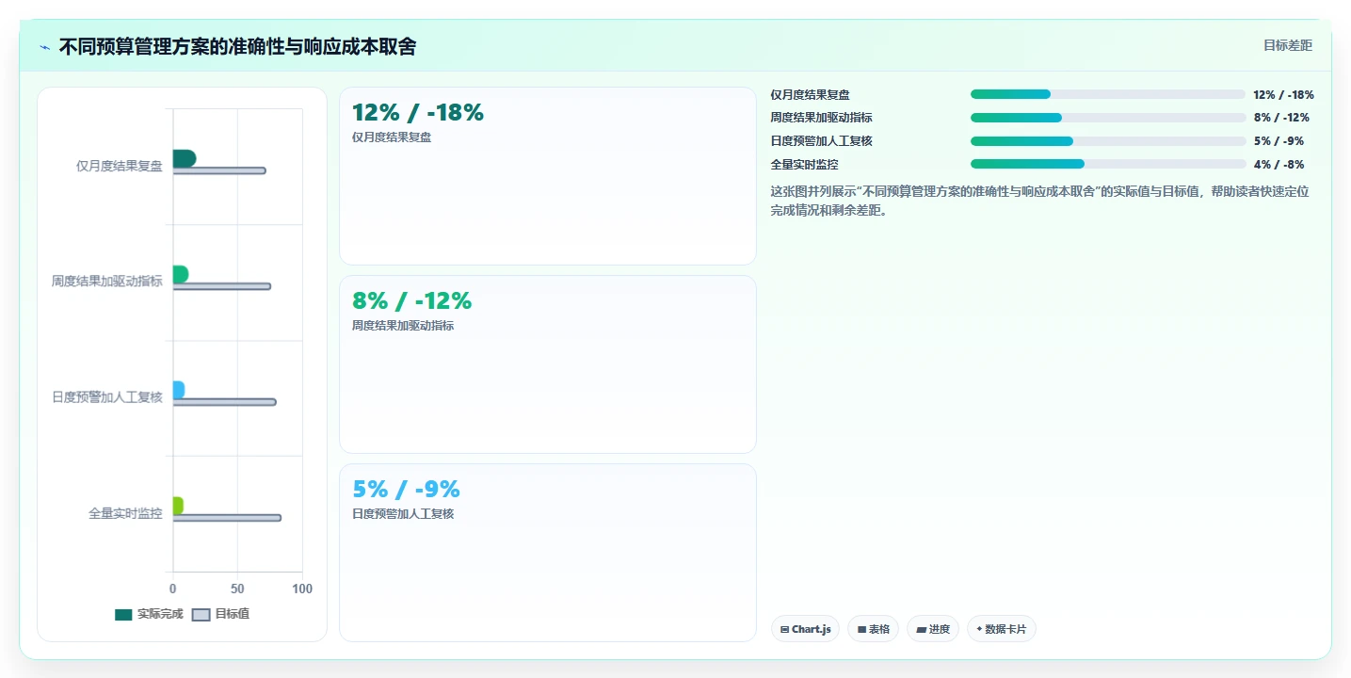Screen dimensions: 1351x678
Task: Click the progress list label 仅月度结果复盘
Action: [810, 94]
